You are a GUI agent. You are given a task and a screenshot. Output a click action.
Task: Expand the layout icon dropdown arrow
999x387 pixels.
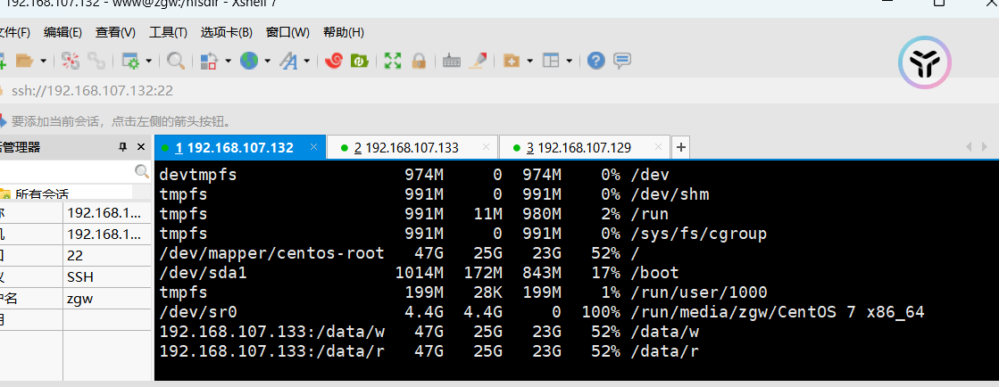coord(569,62)
